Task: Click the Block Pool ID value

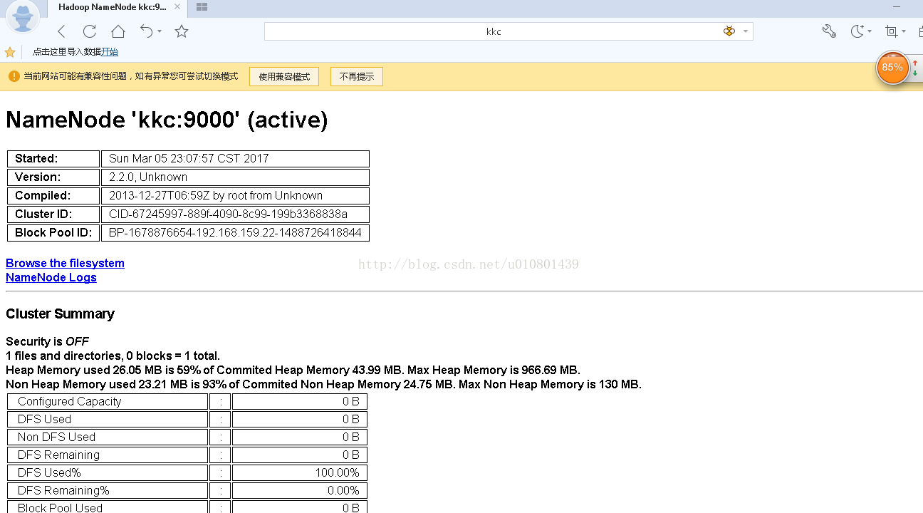Action: point(235,232)
